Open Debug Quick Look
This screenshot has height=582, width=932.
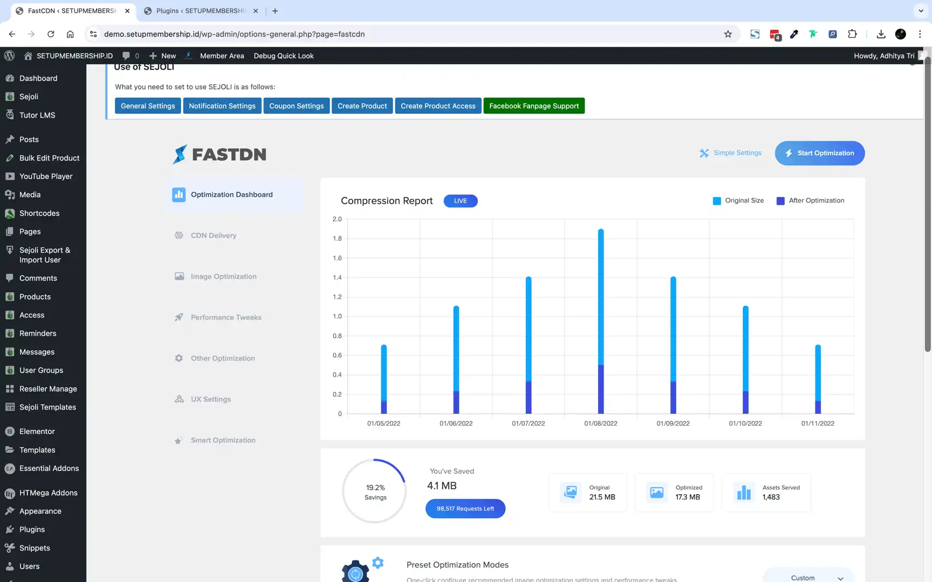pyautogui.click(x=284, y=56)
